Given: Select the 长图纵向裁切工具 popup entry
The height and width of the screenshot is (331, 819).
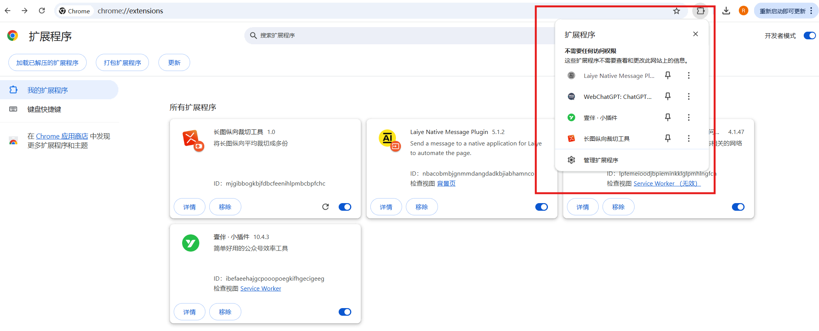Looking at the screenshot, I should pos(606,139).
